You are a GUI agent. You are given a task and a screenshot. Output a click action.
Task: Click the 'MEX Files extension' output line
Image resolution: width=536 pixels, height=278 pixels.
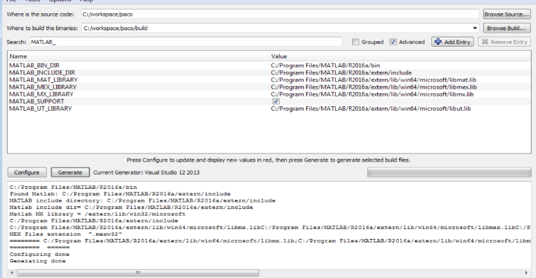click(66, 234)
